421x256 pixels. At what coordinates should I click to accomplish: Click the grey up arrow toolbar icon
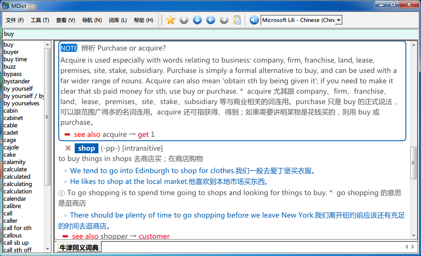tap(184, 20)
